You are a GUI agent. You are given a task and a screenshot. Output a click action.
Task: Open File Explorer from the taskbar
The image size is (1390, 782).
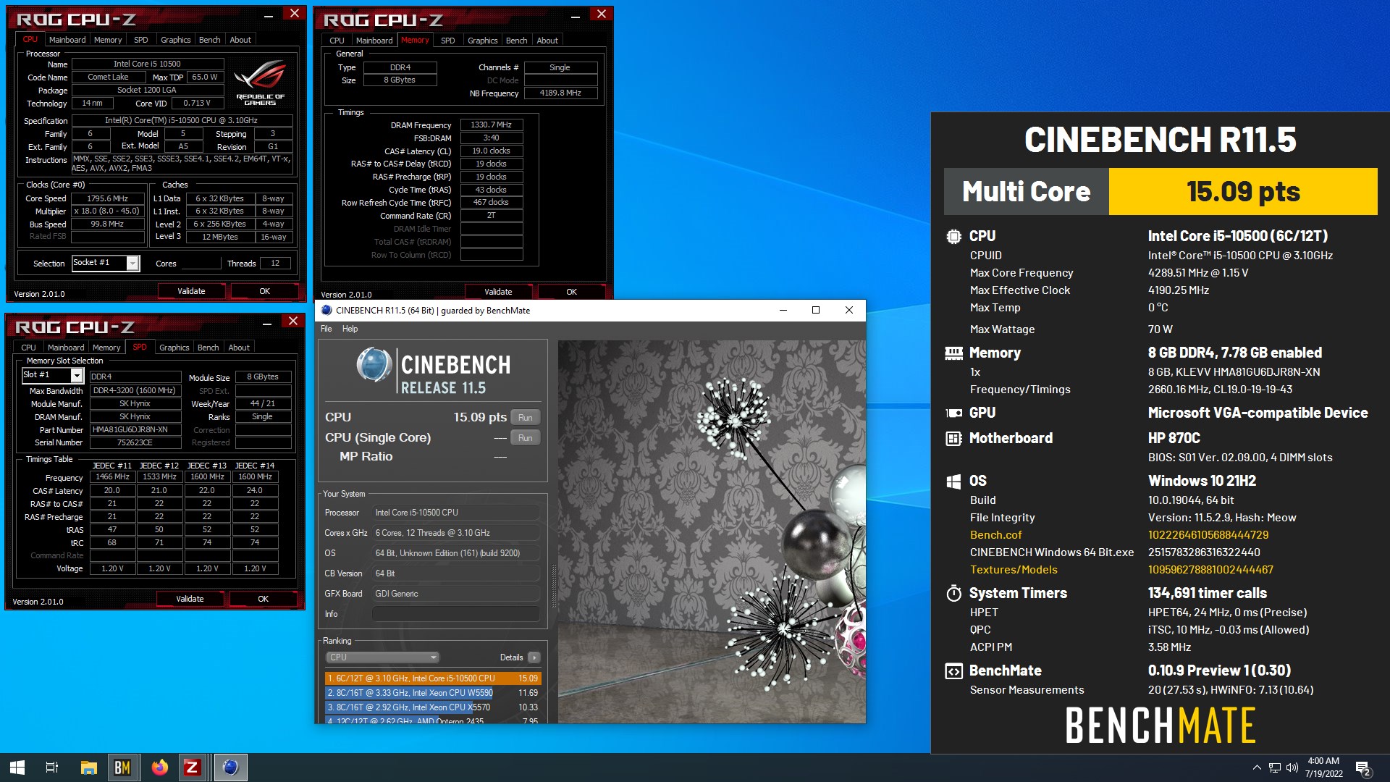point(88,768)
